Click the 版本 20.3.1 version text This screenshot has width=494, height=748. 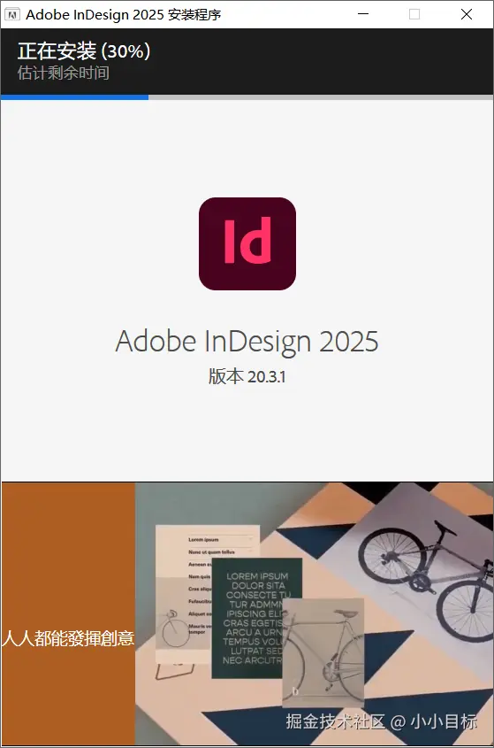247,377
